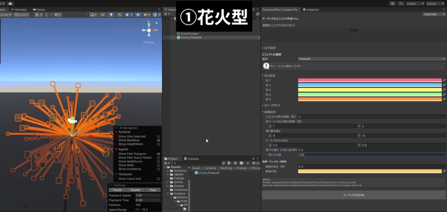Screen dimensions: 447x212
Task: Open the scene camera settings icon
Action: (147, 14)
